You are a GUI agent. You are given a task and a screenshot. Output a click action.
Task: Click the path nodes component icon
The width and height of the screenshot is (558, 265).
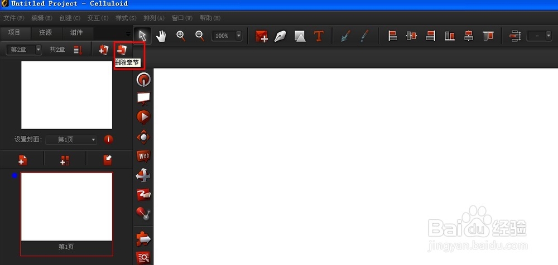pos(143,213)
